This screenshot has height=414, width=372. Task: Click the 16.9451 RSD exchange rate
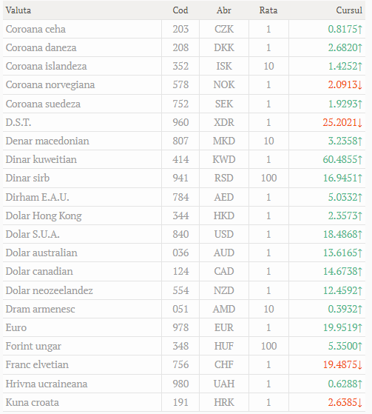pos(342,178)
